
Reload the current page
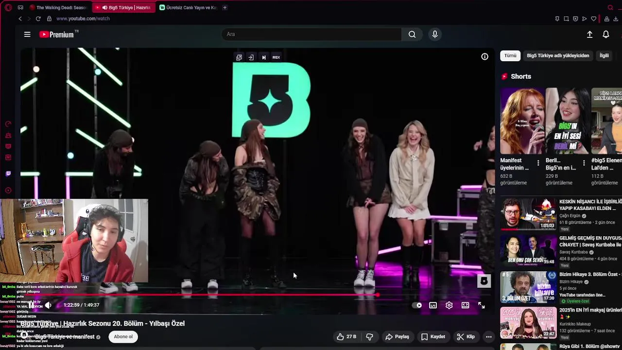click(38, 18)
